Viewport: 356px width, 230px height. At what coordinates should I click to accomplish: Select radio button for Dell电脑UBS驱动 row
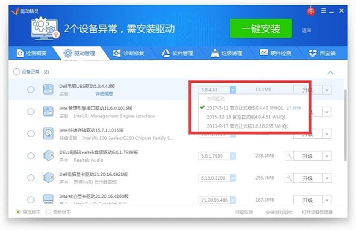tap(31, 90)
